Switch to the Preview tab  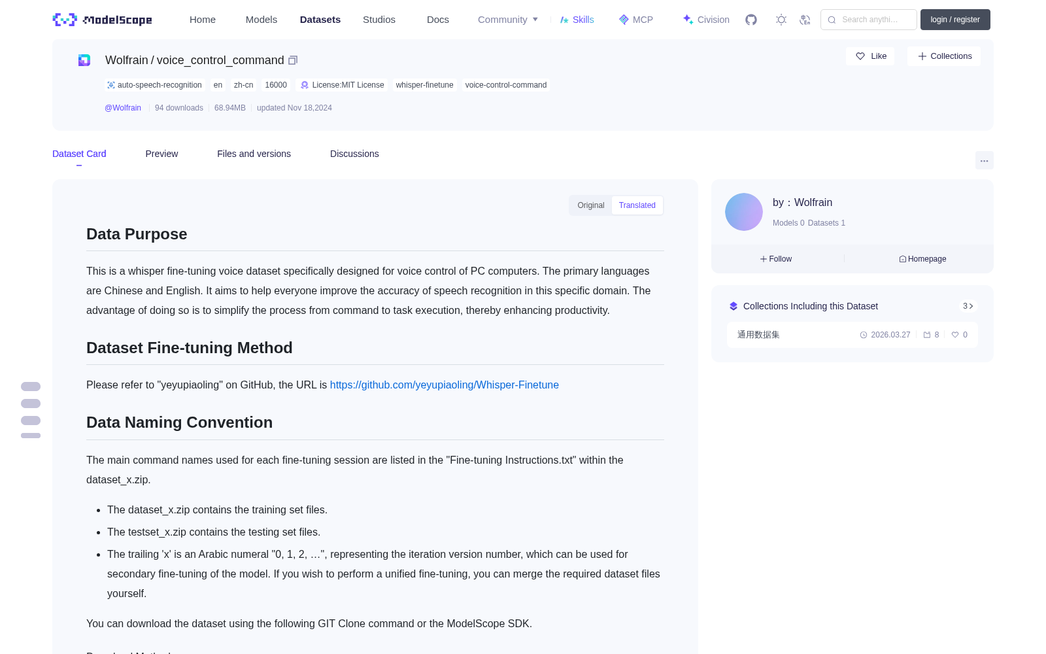point(161,154)
